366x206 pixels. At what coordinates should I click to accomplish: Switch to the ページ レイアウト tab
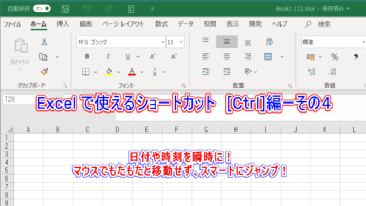click(124, 24)
